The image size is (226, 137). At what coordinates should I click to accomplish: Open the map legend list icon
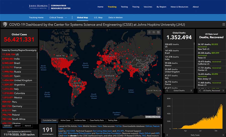[154, 32]
